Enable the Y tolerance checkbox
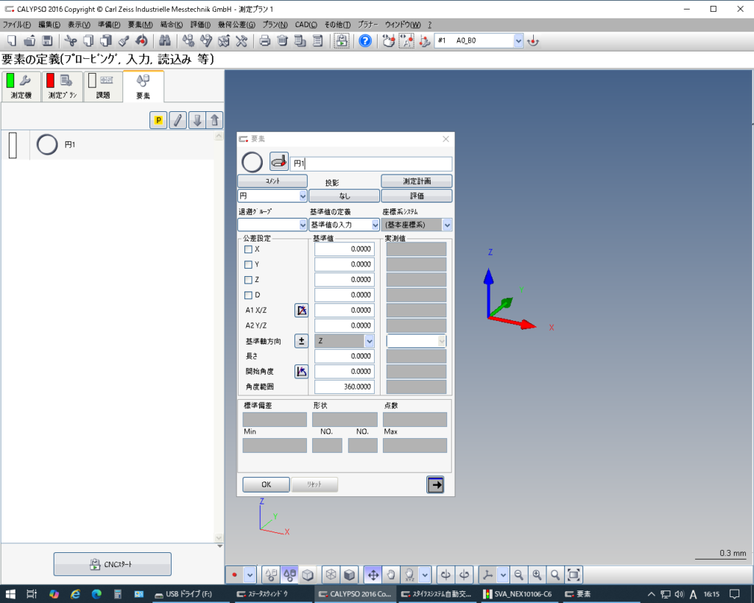 [248, 265]
